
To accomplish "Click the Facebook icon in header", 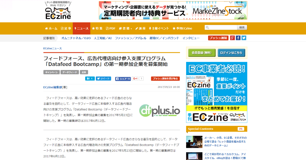I will click(238, 38).
